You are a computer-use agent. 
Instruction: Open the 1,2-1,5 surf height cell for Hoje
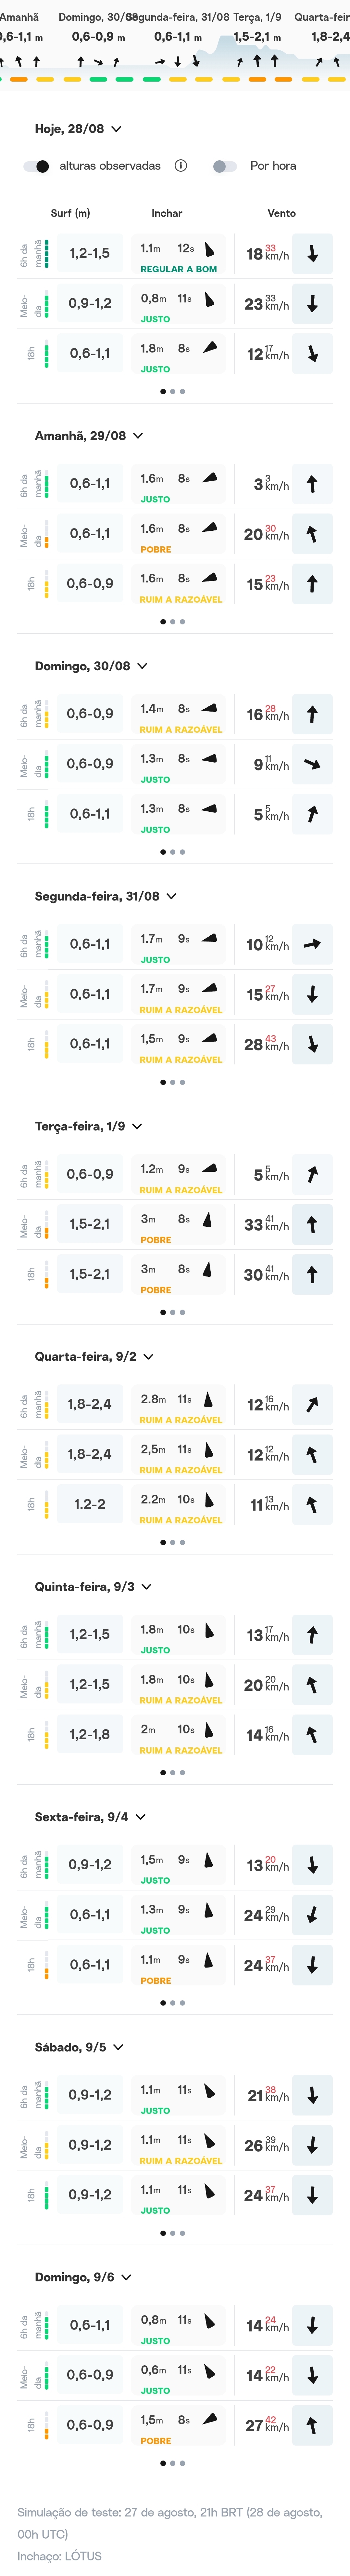pos(90,254)
